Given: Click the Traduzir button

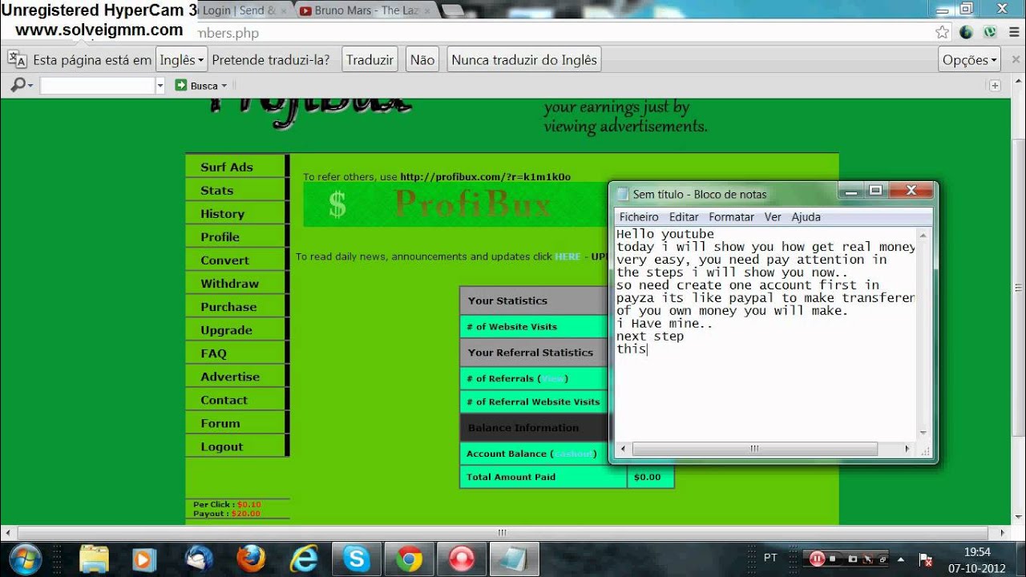Looking at the screenshot, I should click(370, 59).
